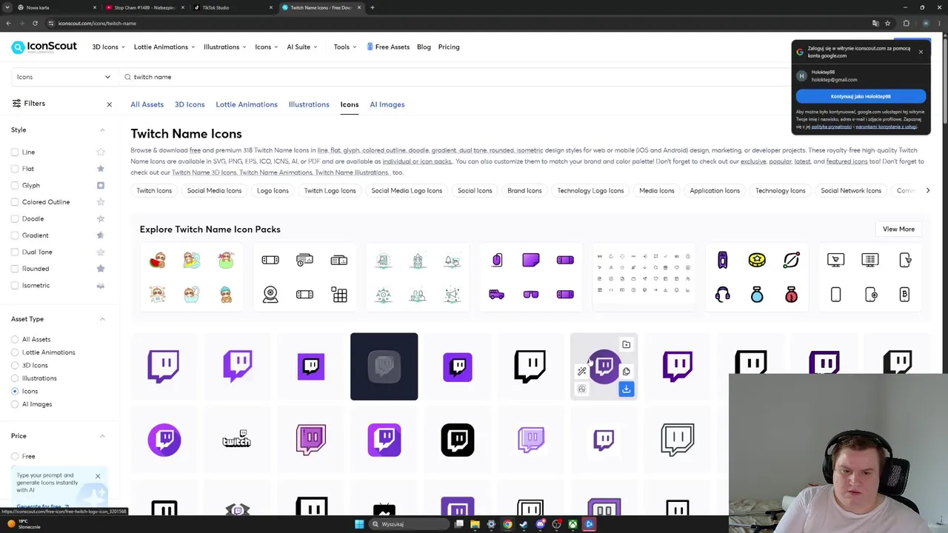Open Discord from the taskbar

tap(540, 524)
